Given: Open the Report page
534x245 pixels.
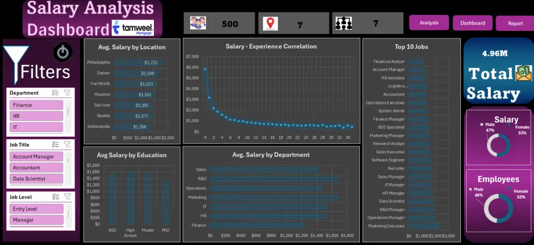Looking at the screenshot, I should 515,23.
